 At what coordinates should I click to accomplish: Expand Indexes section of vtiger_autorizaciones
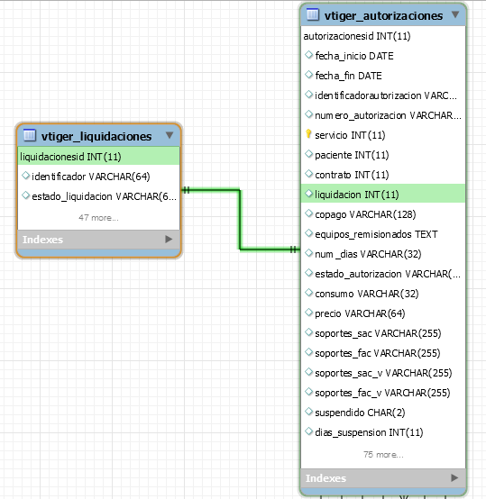[454, 477]
